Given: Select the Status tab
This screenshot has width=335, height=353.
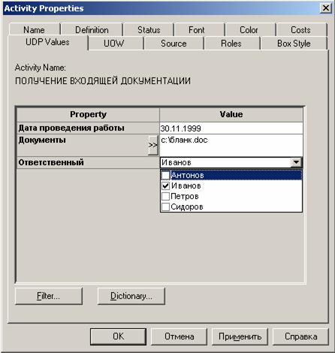Looking at the screenshot, I should (x=149, y=30).
